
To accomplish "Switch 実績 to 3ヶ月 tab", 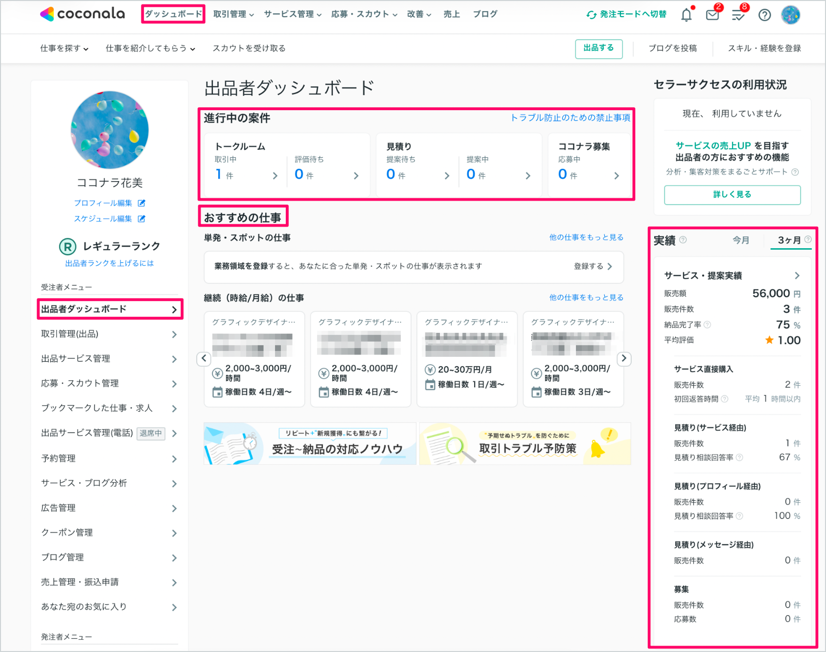I will pos(789,240).
